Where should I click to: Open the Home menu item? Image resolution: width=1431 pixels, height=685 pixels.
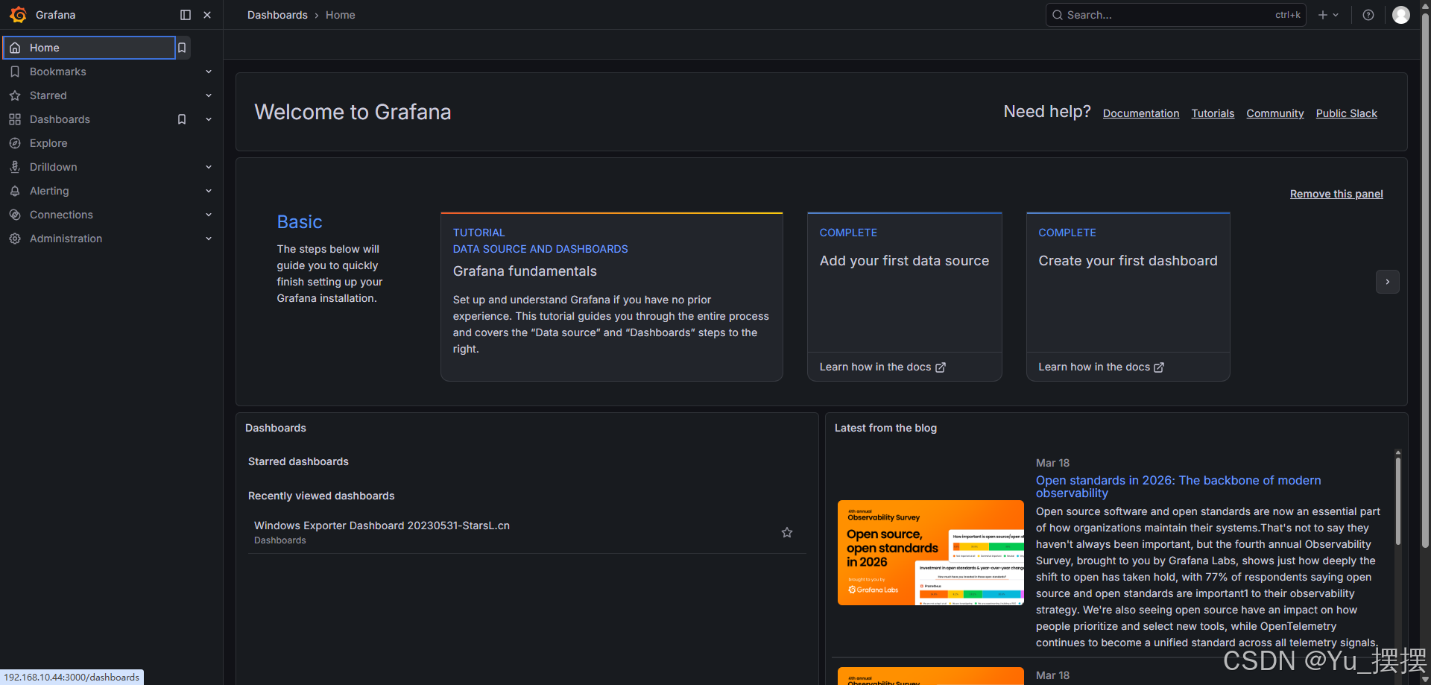point(89,48)
